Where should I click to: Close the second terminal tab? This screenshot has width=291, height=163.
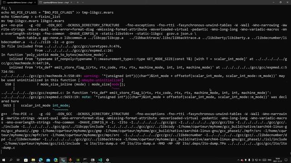point(71,3)
